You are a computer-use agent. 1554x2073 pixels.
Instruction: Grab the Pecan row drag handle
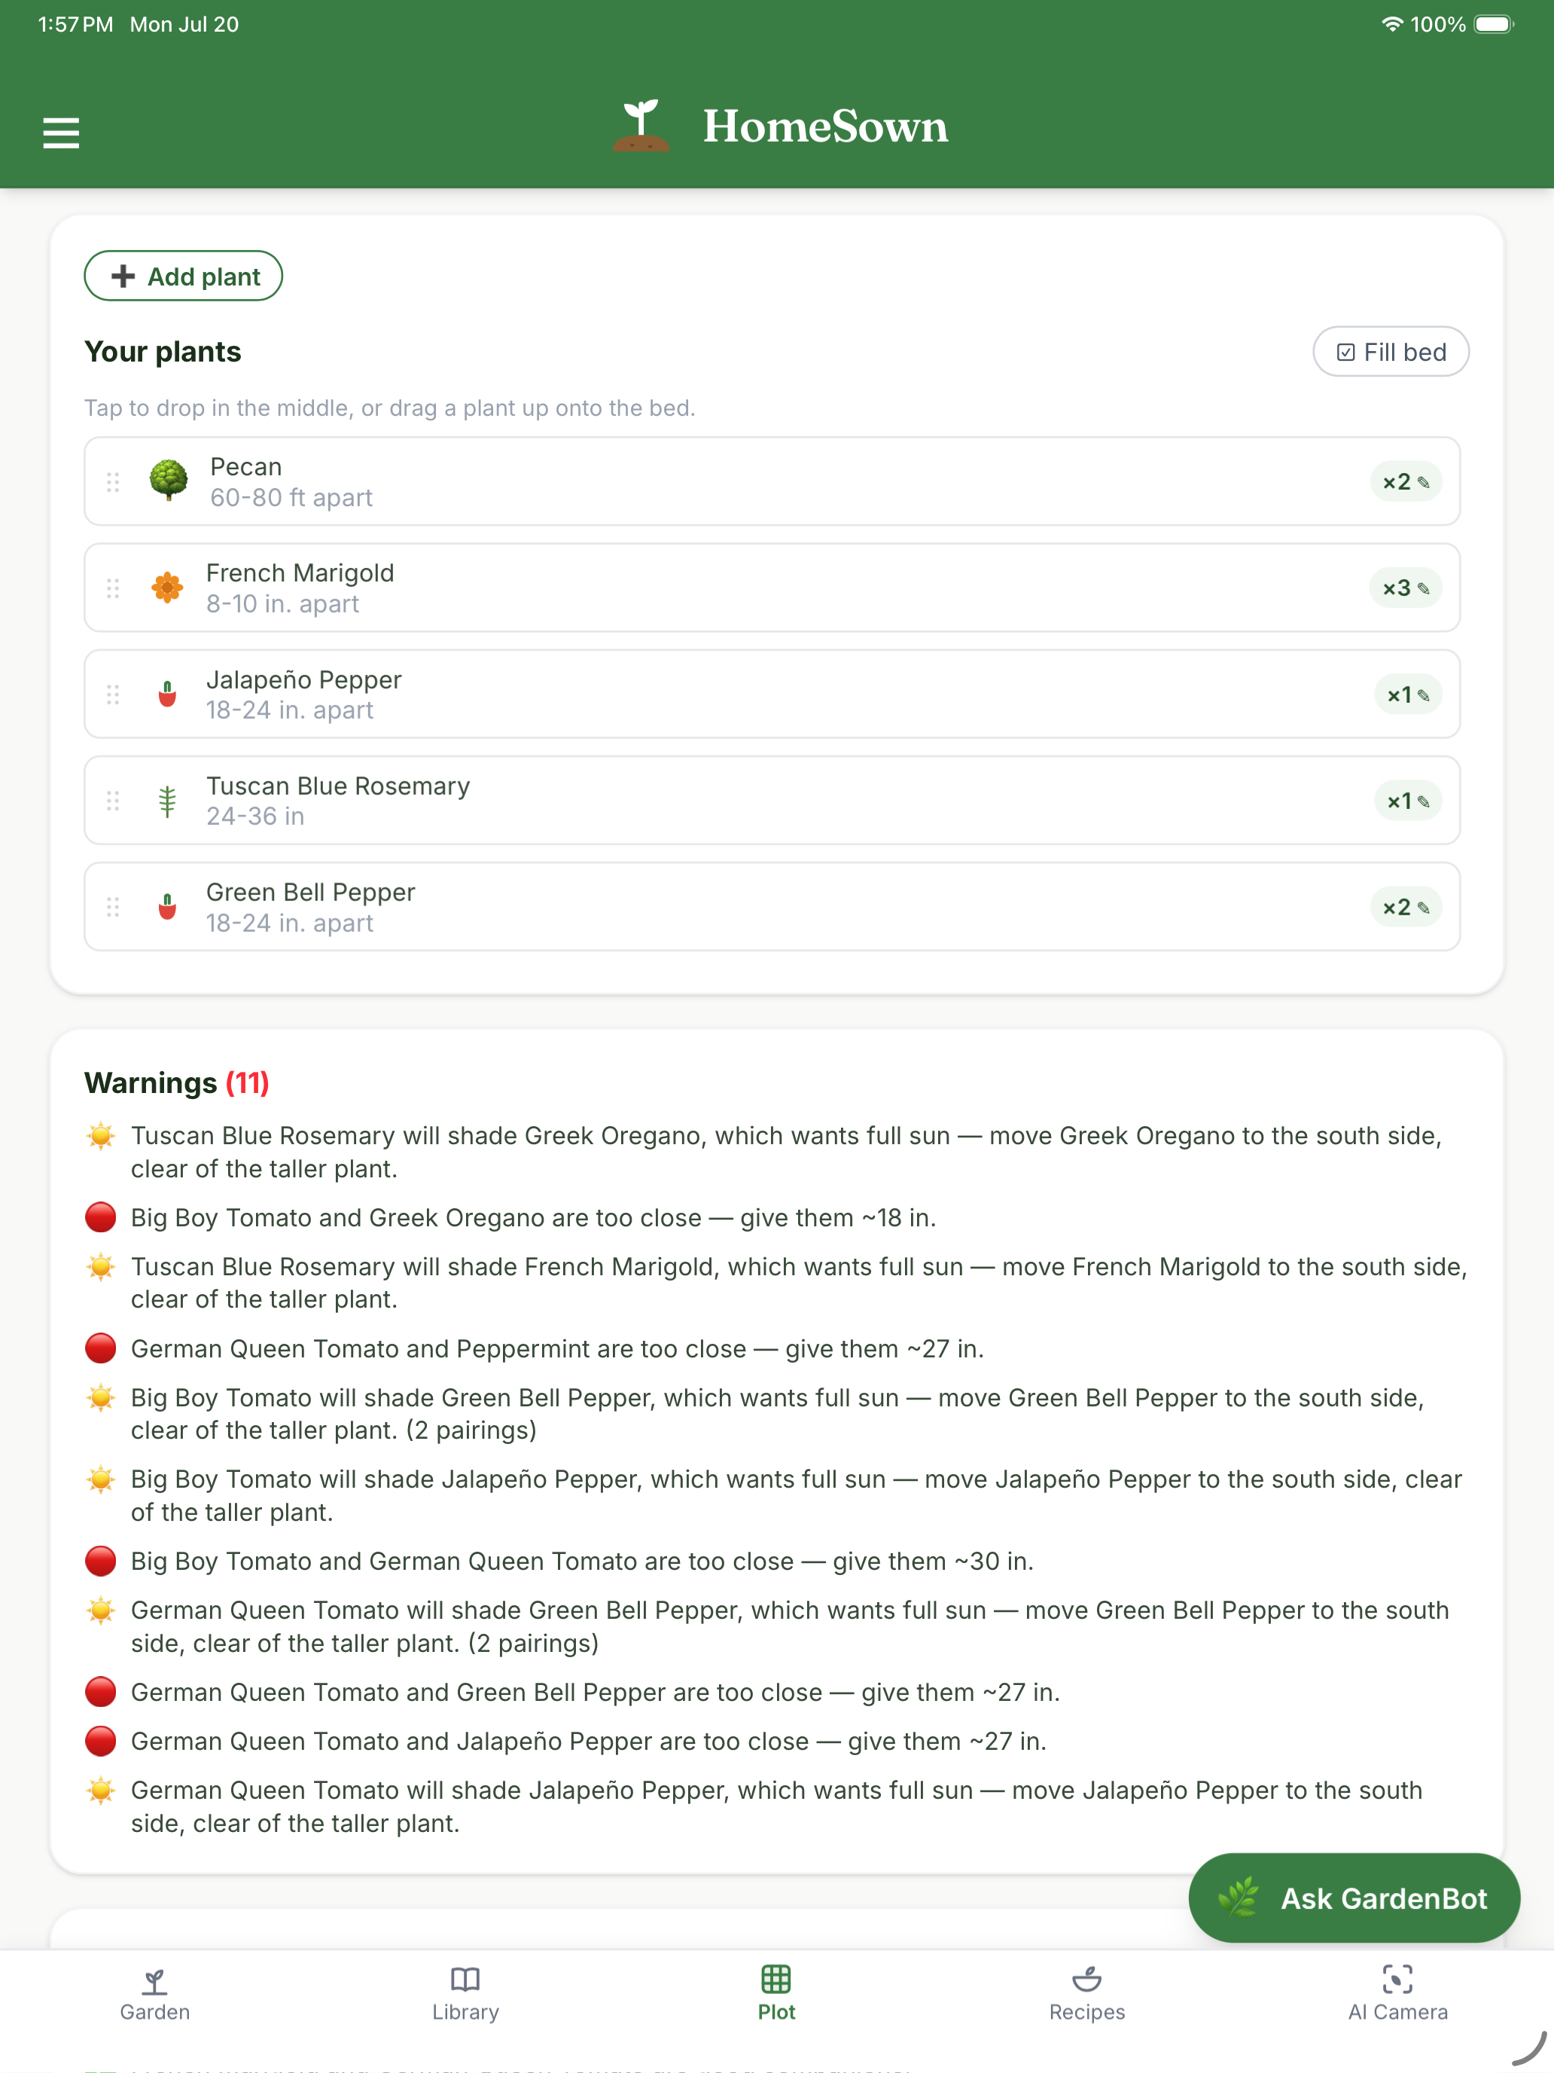coord(114,481)
